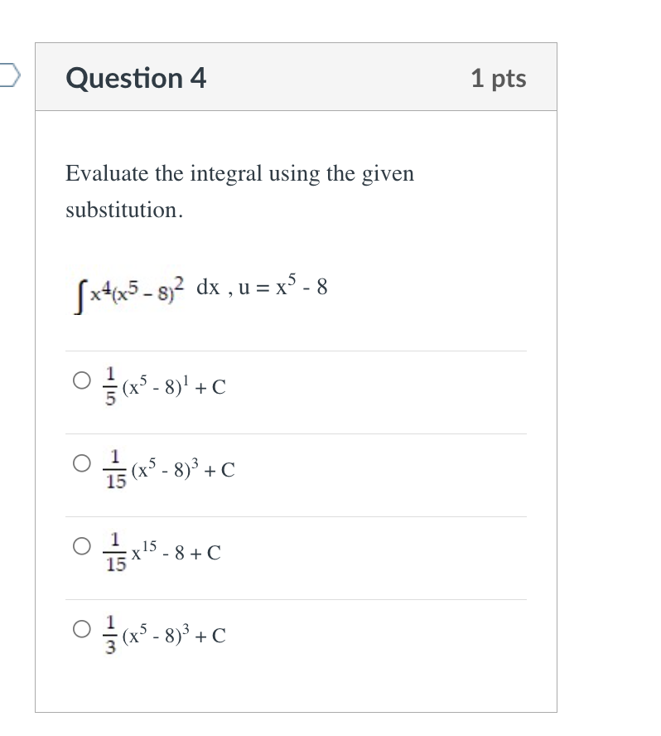Click the second answer choice text
Screen dimensions: 661x736
166,469
